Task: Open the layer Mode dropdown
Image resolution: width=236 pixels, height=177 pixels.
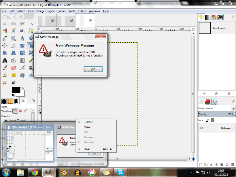Action: click(233, 108)
